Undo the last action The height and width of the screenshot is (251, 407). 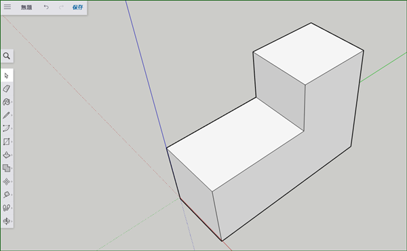coord(46,7)
